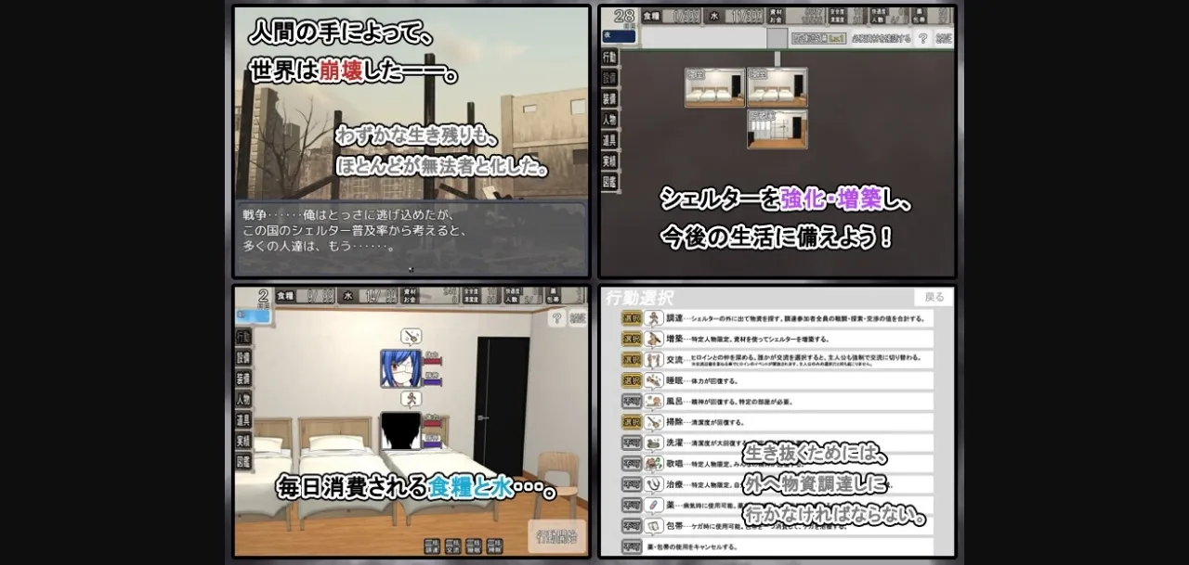
Task: Click the 調達 (procurement) action icon
Action: click(654, 318)
